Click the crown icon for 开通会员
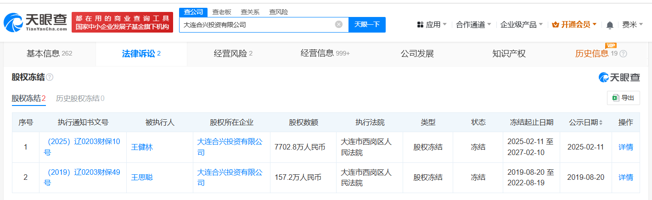 pos(555,25)
